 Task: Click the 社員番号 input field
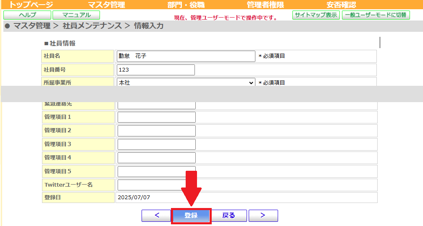pos(155,70)
